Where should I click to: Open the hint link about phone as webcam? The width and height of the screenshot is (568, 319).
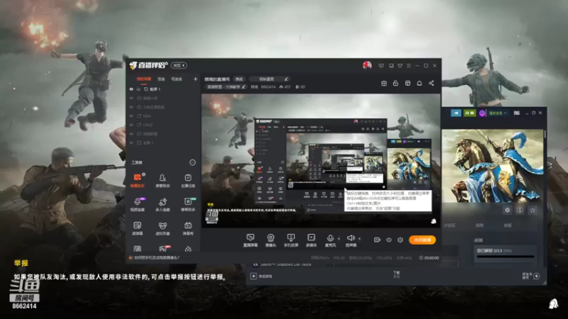(x=157, y=258)
